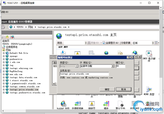Click the 取消 button
The height and width of the screenshot is (114, 164).
(124, 89)
